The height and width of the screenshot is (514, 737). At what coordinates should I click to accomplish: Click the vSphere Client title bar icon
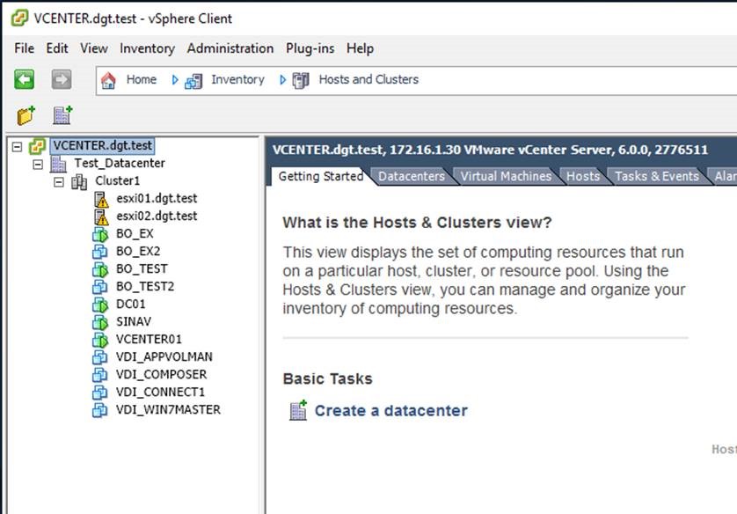tap(19, 18)
